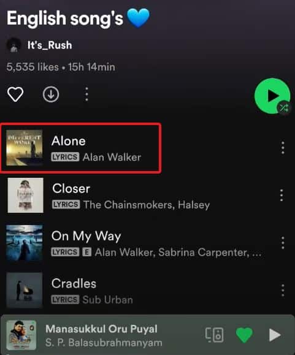Image resolution: width=295 pixels, height=355 pixels.
Task: Start the playlist with the big green play button
Action: [x=272, y=96]
